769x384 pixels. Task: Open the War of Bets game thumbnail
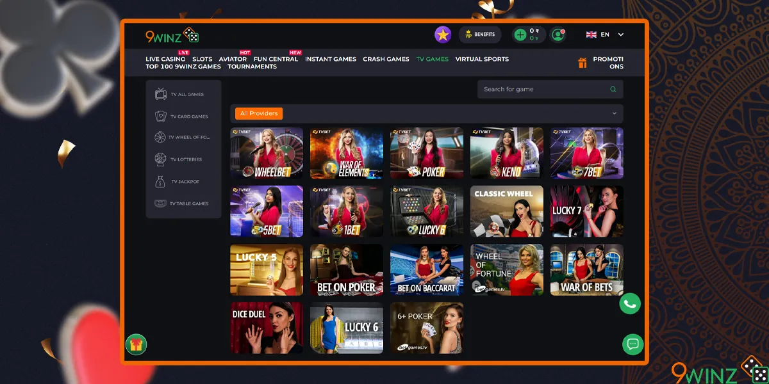587,269
